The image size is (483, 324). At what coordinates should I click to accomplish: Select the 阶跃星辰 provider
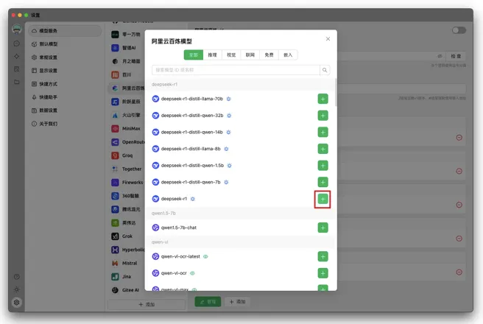tap(127, 102)
